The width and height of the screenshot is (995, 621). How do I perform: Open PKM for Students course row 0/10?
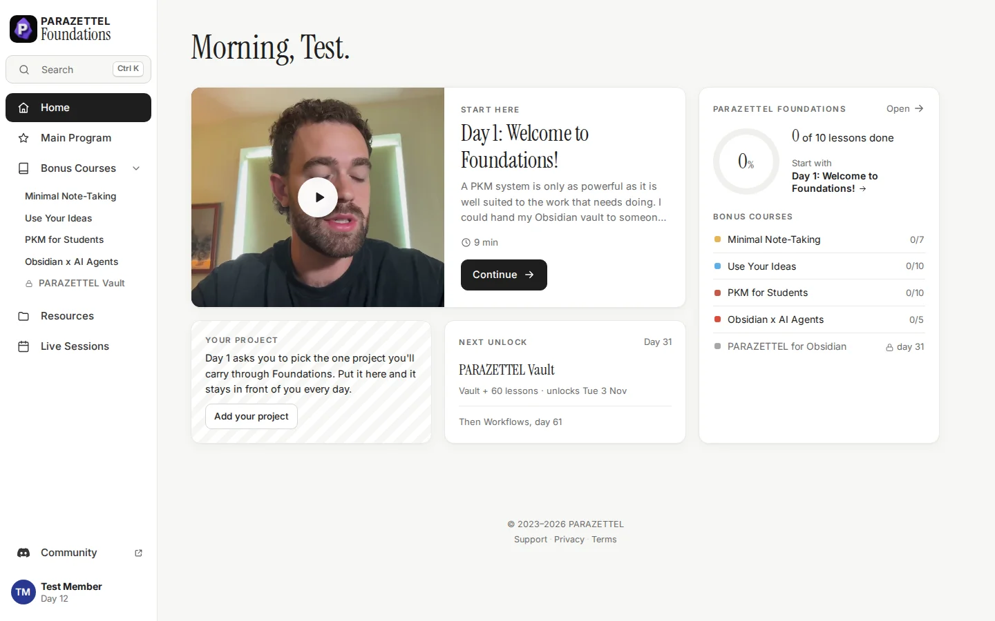pos(819,293)
